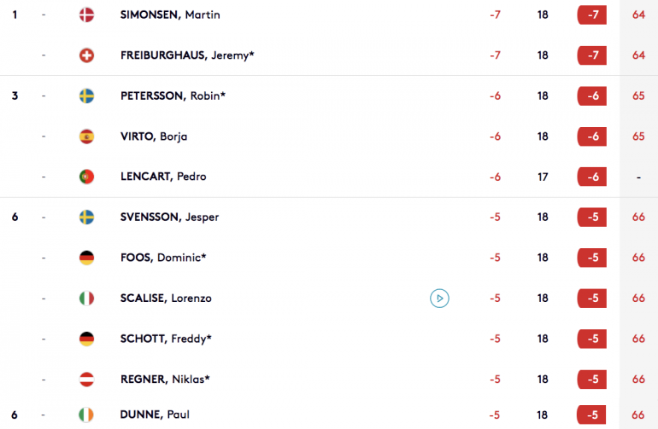Click the red -7 badge for Simonsen

pyautogui.click(x=591, y=15)
